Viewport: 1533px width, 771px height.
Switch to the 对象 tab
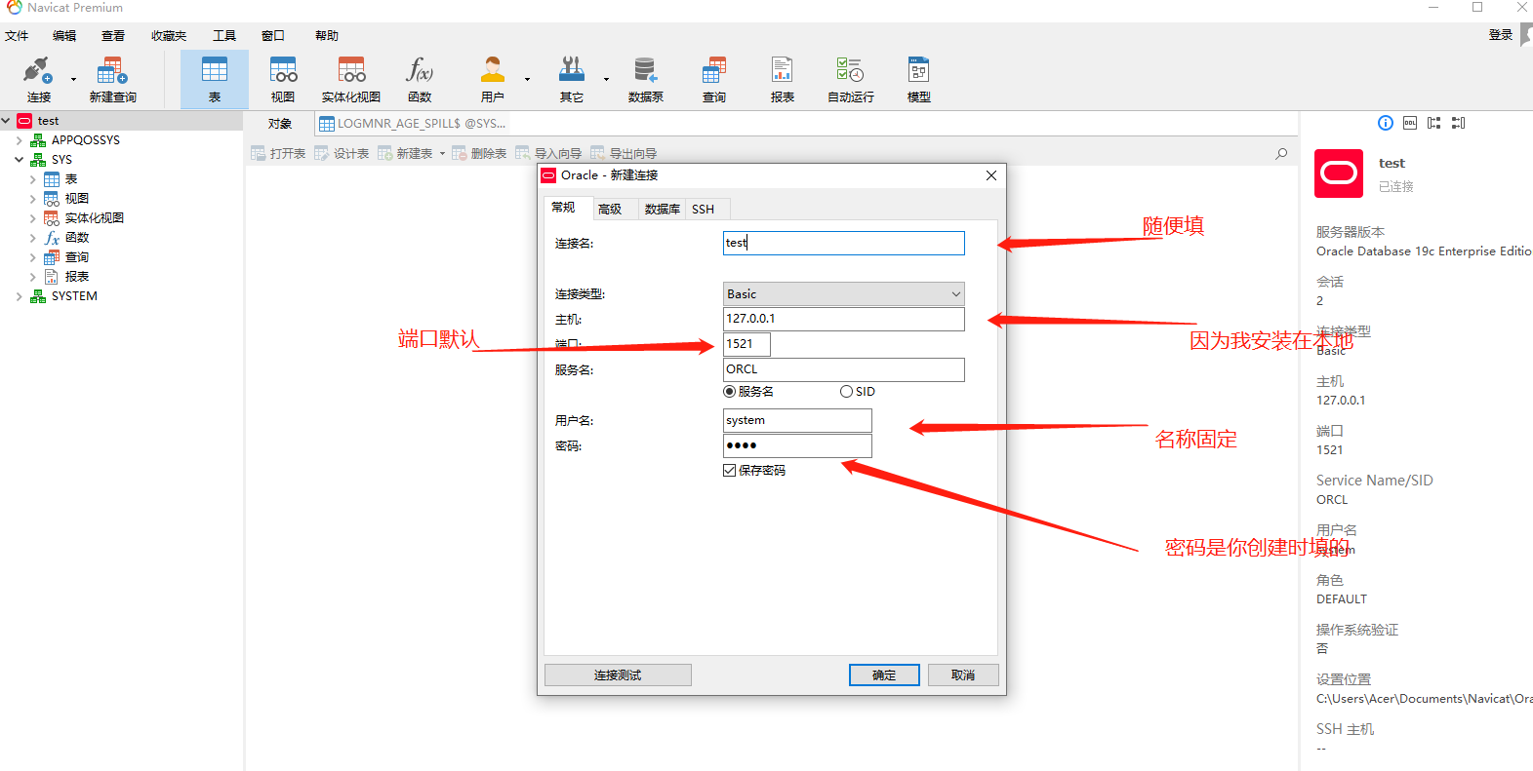280,124
